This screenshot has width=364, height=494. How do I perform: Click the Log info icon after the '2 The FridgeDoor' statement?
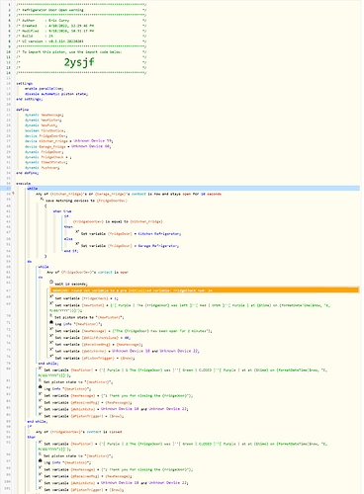pyautogui.click(x=41, y=461)
